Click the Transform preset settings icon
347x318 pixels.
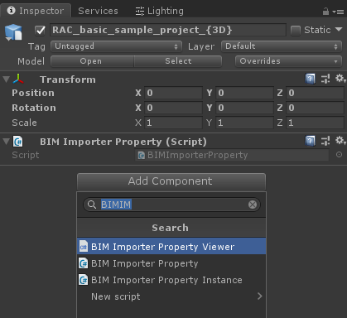pyautogui.click(x=325, y=79)
